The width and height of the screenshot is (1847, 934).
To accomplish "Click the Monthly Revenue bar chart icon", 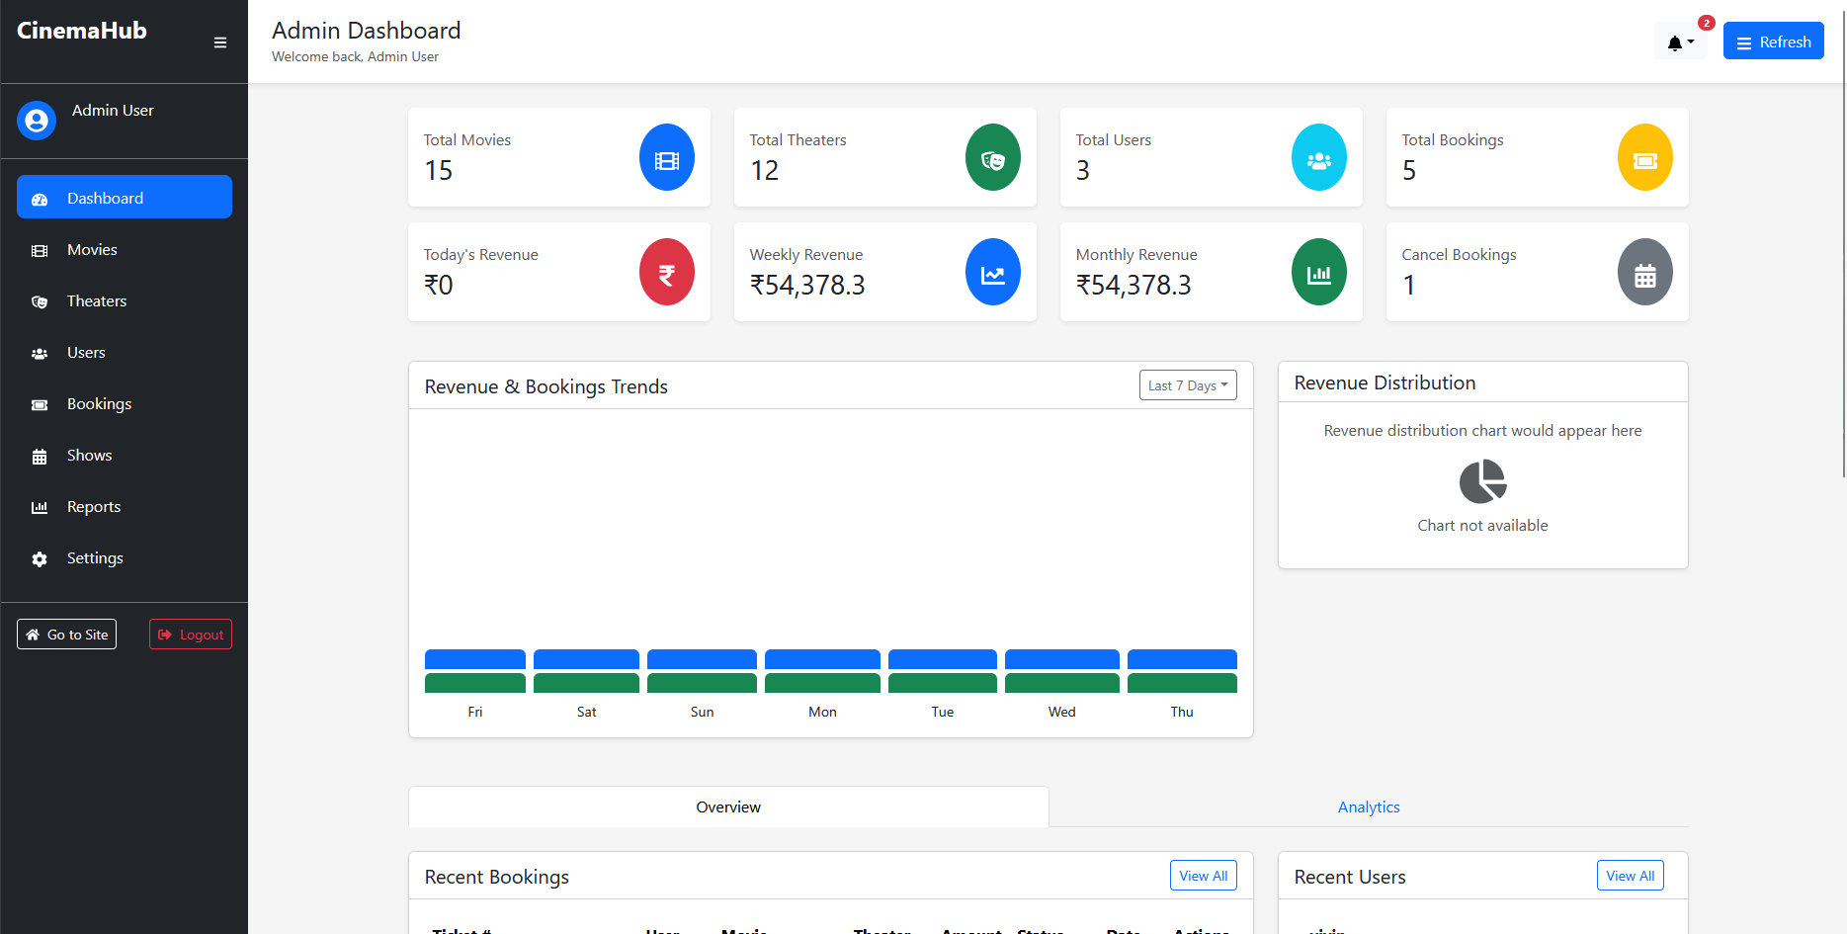I will coord(1319,273).
